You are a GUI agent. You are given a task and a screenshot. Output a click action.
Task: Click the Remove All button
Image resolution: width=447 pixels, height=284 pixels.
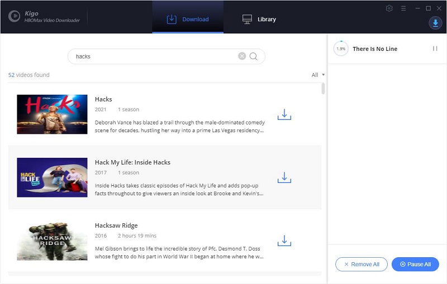362,264
